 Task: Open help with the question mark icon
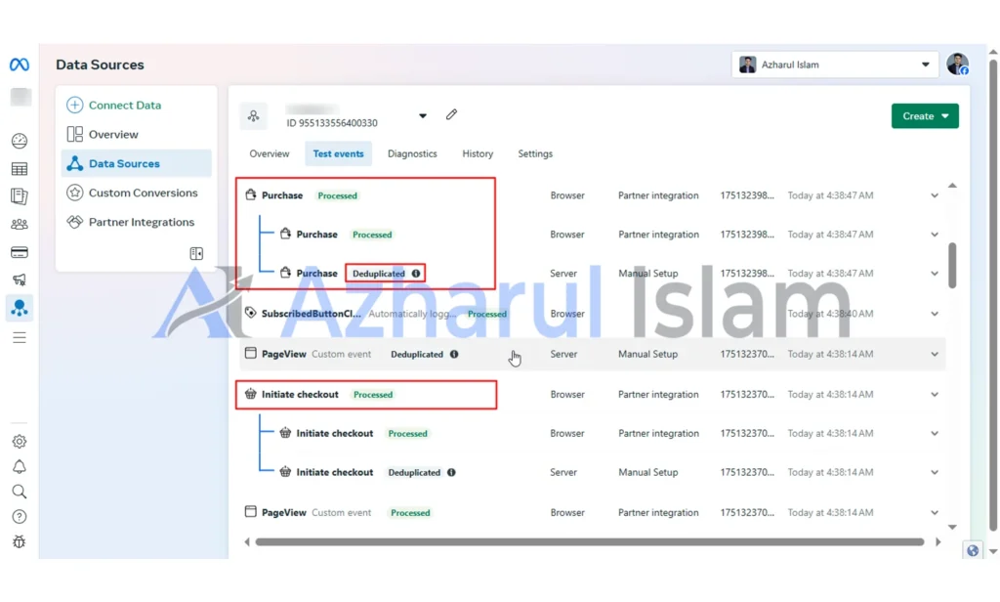[20, 516]
